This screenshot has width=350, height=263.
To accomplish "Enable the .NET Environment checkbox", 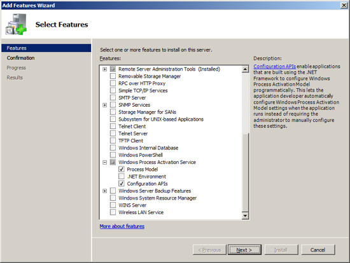I will [x=122, y=177].
